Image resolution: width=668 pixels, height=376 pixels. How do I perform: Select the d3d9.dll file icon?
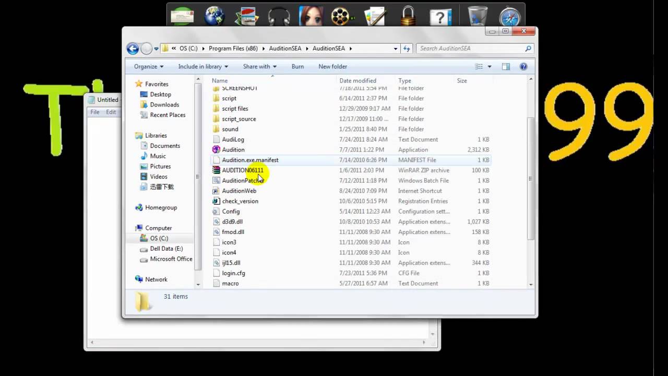[216, 221]
